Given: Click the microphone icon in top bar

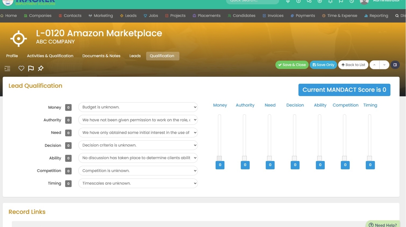Looking at the screenshot, I should 288,1.
